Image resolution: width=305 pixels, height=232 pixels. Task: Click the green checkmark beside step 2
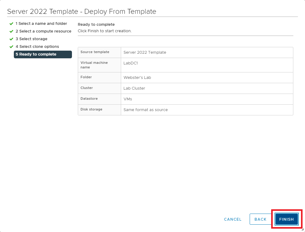point(11,31)
